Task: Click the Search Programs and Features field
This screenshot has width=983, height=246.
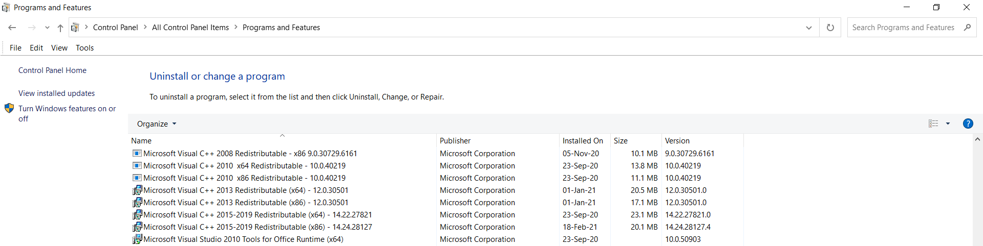Action: click(903, 28)
